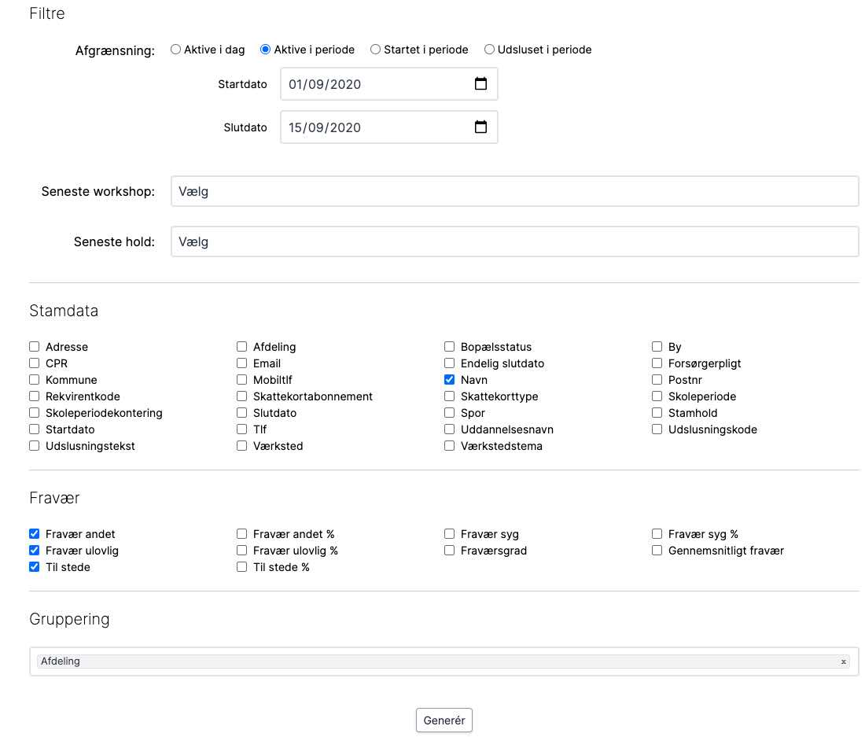Uncheck the Til stede checkbox
865x737 pixels.
coord(34,566)
